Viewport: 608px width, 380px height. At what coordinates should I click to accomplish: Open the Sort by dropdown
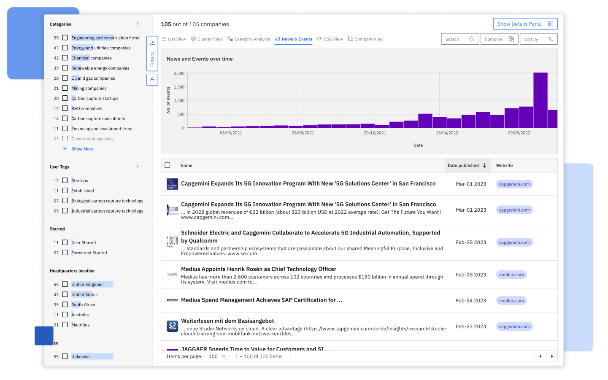click(538, 39)
